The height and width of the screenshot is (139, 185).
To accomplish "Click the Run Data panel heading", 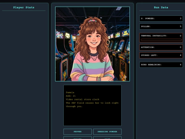I will click(161, 8).
